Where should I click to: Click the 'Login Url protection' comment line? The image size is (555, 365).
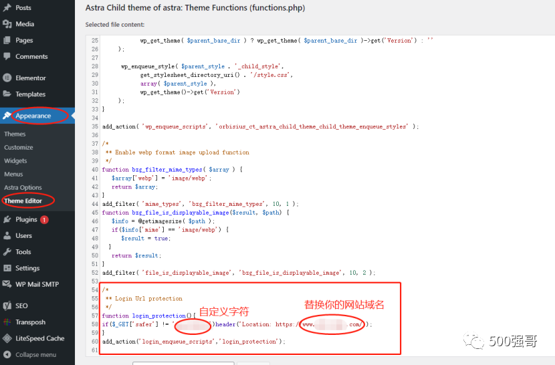click(x=144, y=298)
